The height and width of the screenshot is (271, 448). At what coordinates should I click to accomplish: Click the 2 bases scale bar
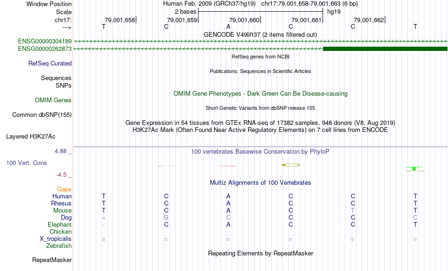coord(260,12)
